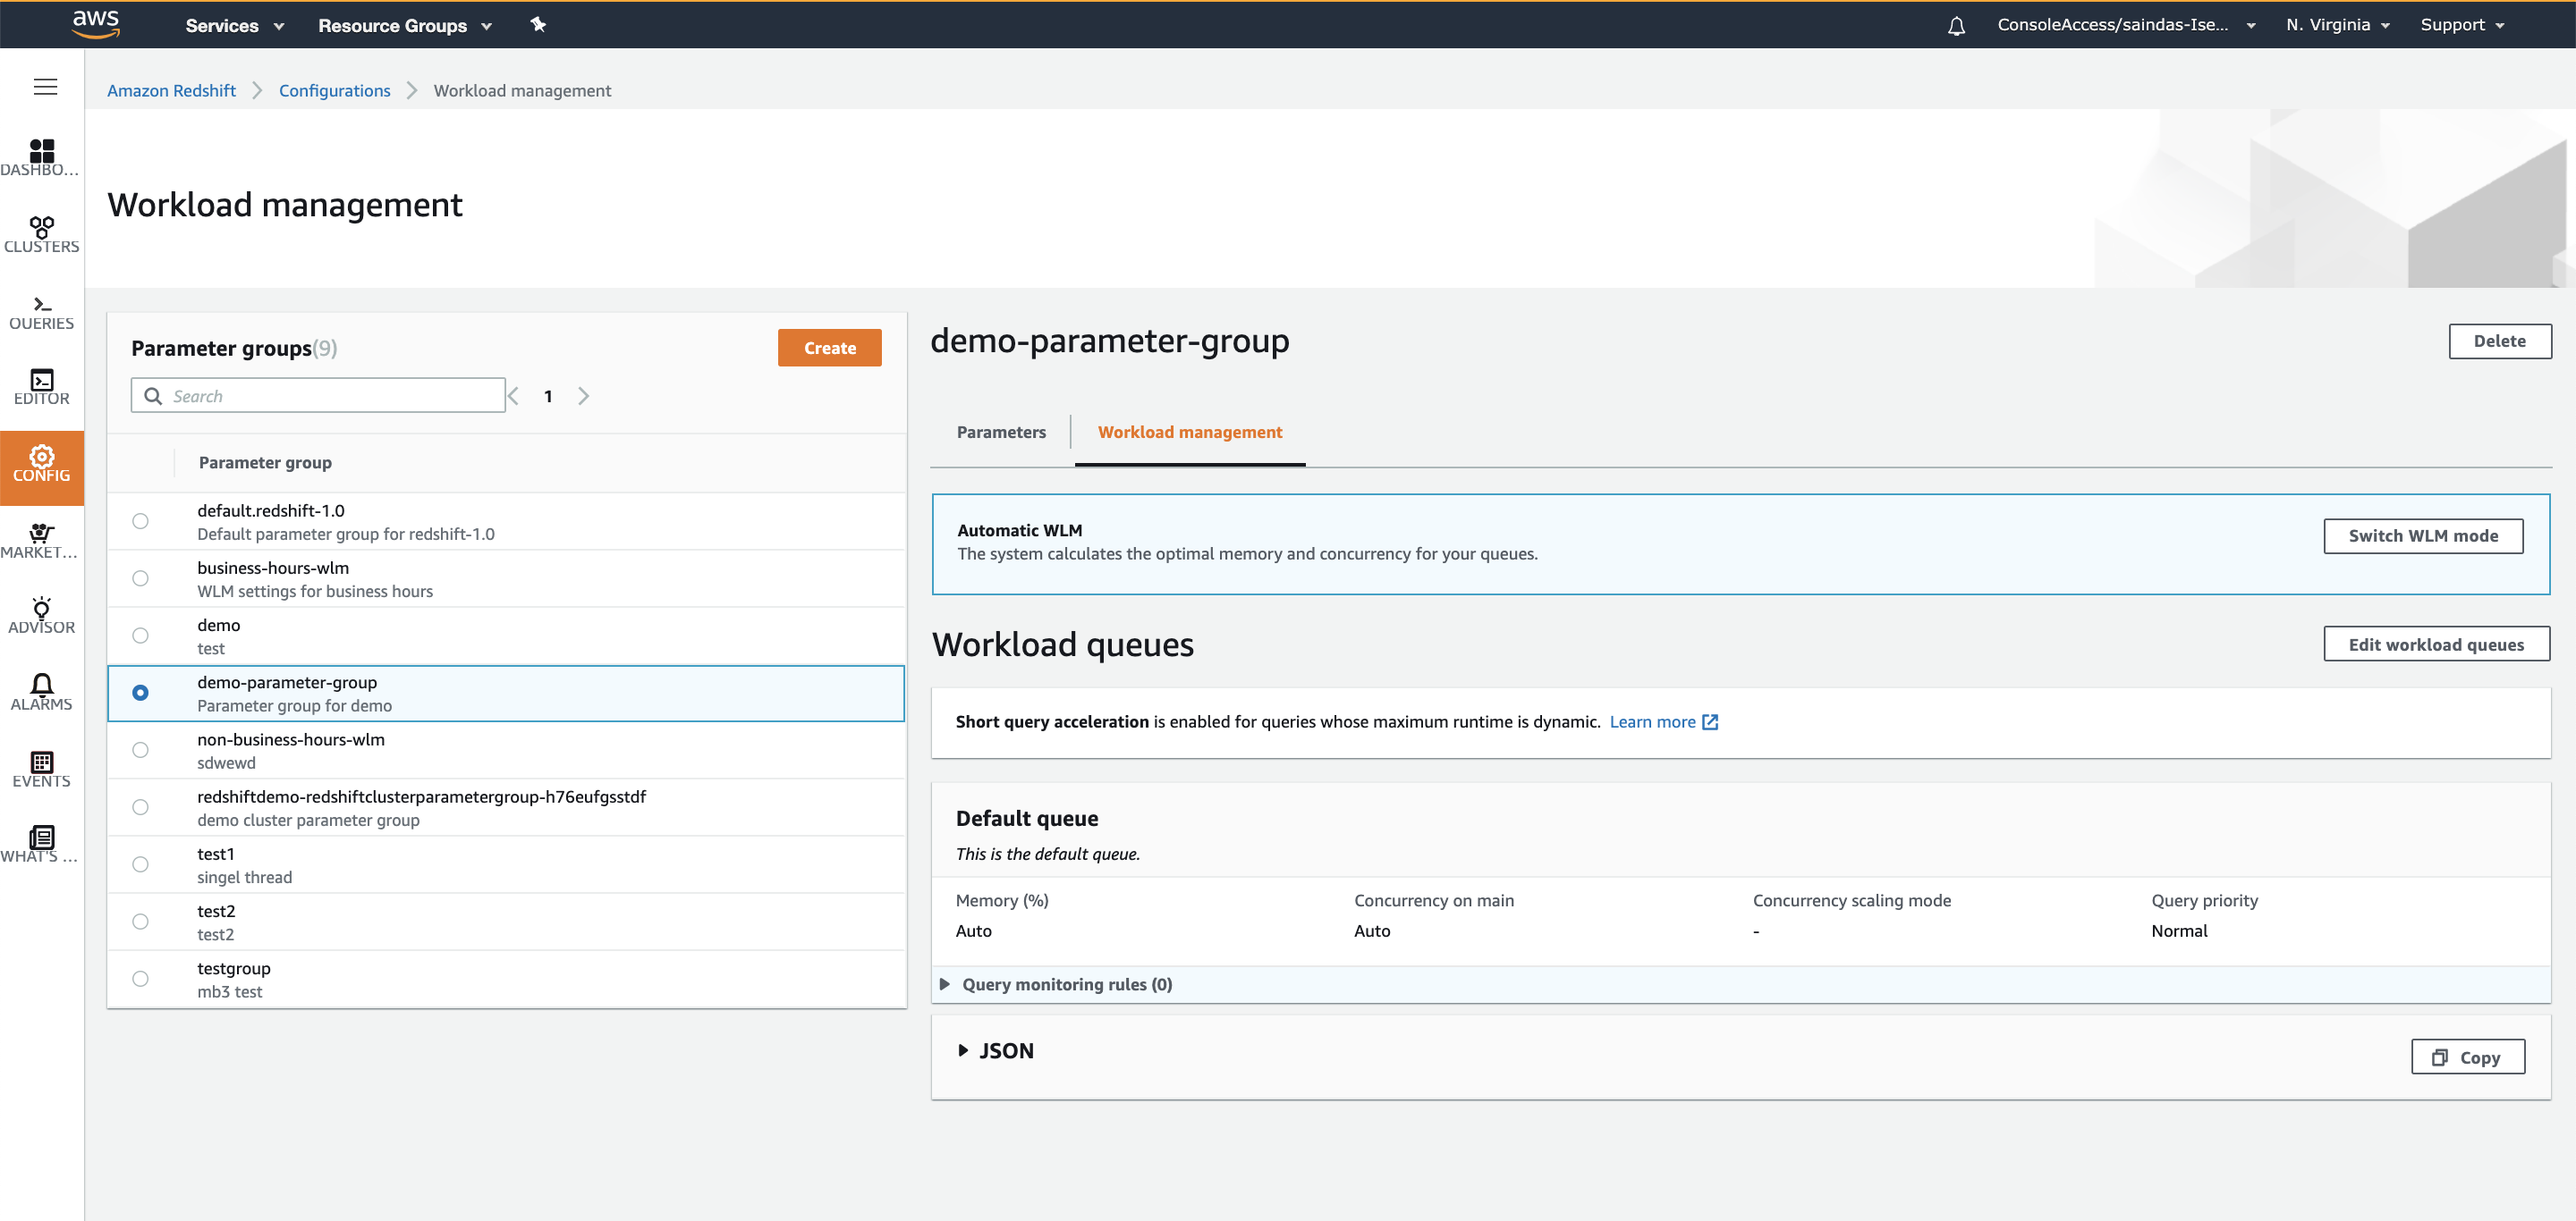Open What's new in the sidebar

coord(41,846)
